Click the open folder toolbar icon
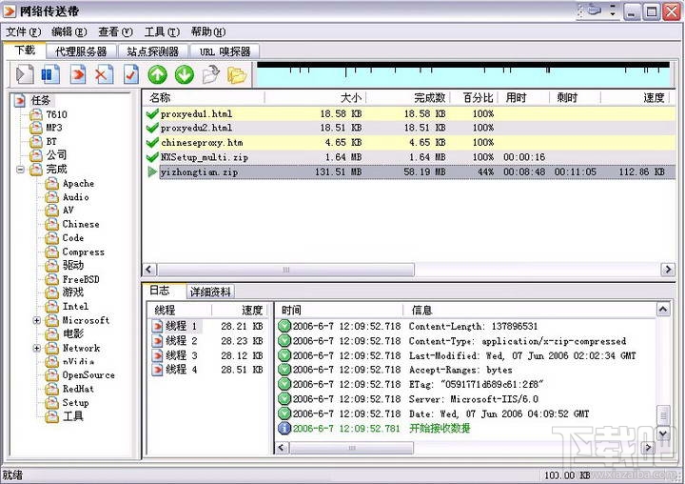Viewport: 685px width, 484px height. click(x=236, y=74)
